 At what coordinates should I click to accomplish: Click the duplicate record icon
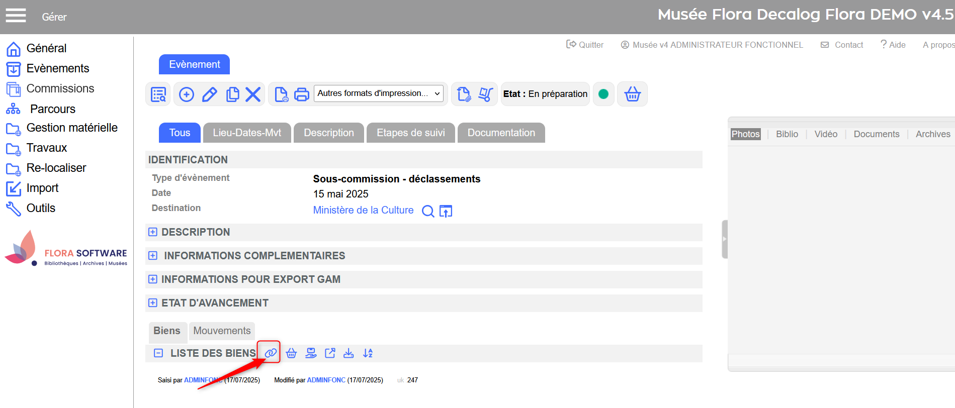[x=232, y=94]
